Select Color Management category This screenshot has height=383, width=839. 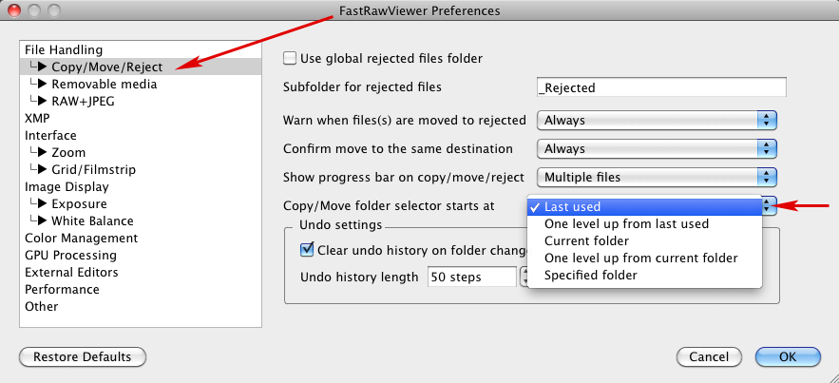(x=81, y=239)
